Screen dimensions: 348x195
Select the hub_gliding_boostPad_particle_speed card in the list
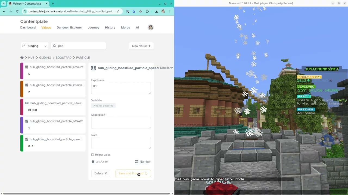click(53, 143)
